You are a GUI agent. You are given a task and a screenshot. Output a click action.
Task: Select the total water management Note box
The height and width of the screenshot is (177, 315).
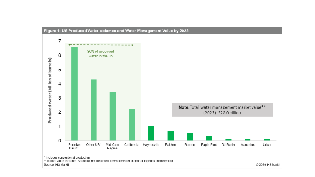[x=222, y=110]
